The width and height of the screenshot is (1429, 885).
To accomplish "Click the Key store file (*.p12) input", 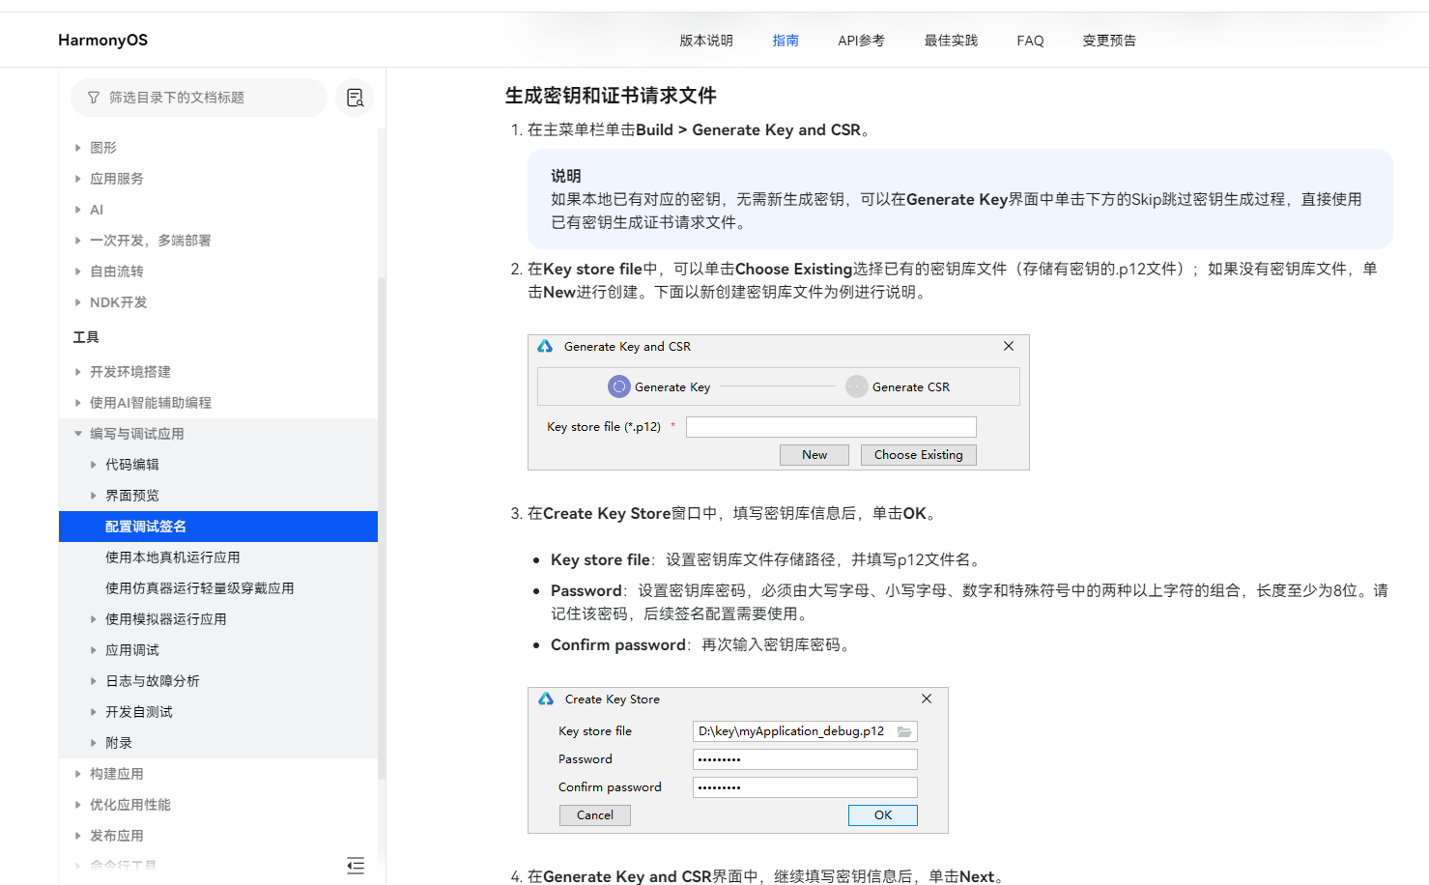I will click(x=831, y=427).
